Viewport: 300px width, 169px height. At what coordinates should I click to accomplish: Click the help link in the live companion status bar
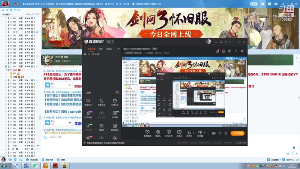[x=105, y=143]
